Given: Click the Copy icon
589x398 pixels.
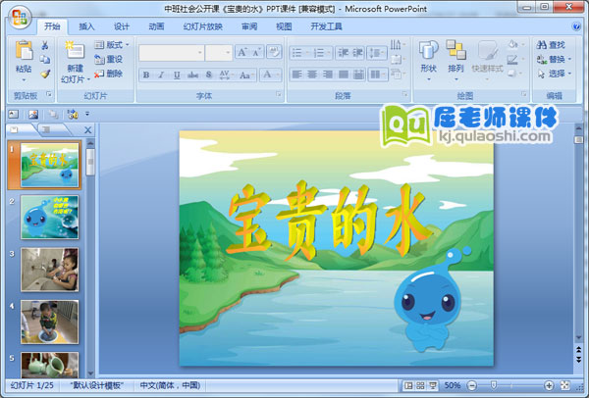Looking at the screenshot, I should 45,59.
